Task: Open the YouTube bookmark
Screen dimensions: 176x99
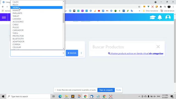Action: click(x=99, y=11)
